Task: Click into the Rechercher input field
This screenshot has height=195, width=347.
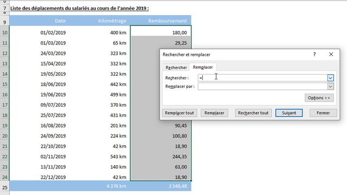Action: [262, 78]
